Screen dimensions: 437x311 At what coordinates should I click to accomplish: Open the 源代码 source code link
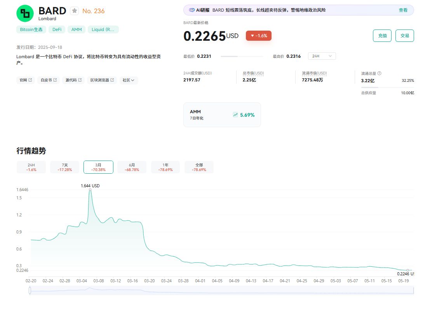pos(73,80)
